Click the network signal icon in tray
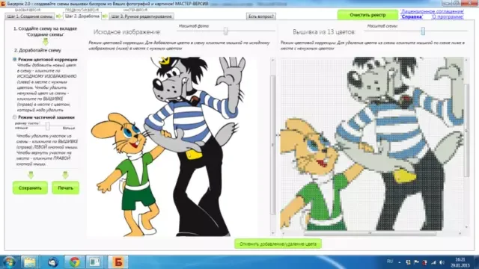The width and height of the screenshot is (479, 269). coord(433,262)
